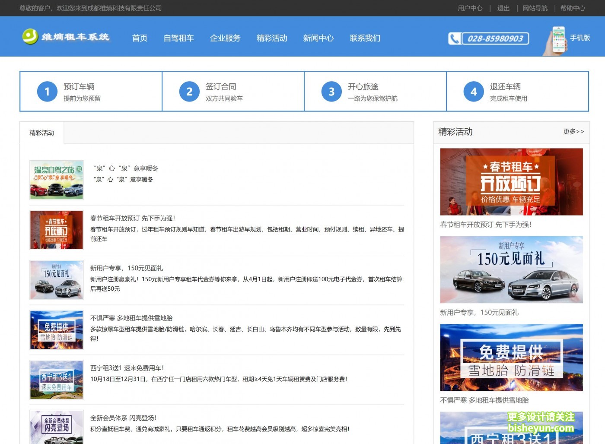This screenshot has width=605, height=444.
Task: Click the 预订车辆 step label
Action: 79,86
